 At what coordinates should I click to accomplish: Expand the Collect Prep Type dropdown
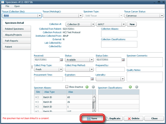pyautogui.click(x=61, y=69)
